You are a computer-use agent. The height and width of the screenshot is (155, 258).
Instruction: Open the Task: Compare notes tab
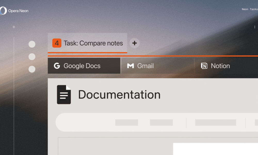point(93,43)
